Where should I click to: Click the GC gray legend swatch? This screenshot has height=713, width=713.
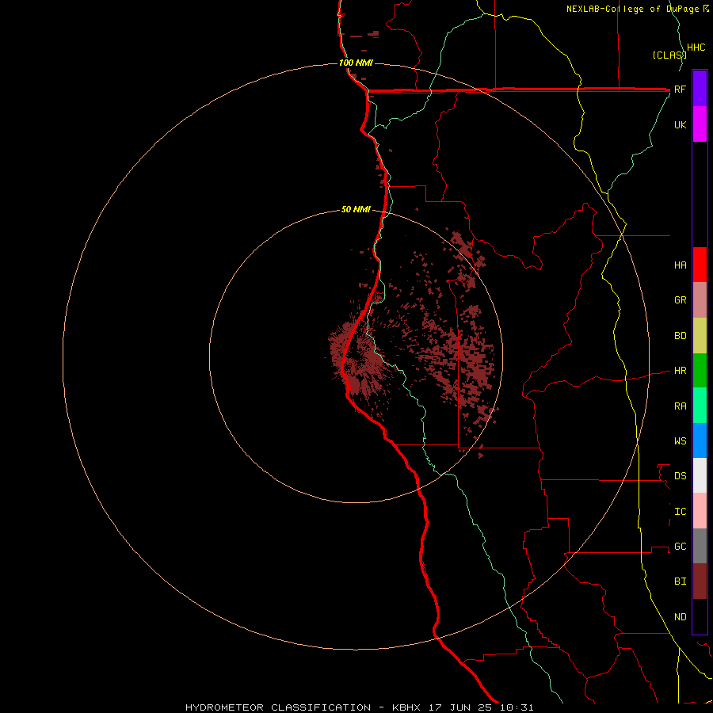(700, 546)
